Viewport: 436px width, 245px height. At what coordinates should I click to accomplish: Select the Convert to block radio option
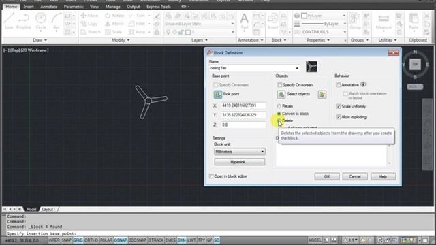279,114
